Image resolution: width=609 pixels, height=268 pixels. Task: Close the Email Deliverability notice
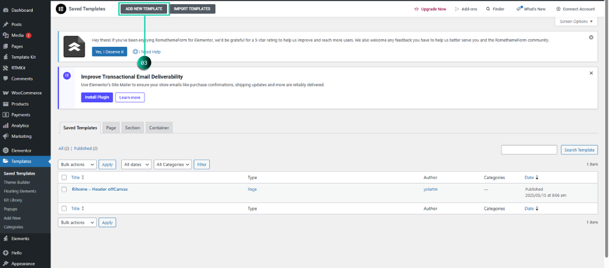tap(591, 73)
